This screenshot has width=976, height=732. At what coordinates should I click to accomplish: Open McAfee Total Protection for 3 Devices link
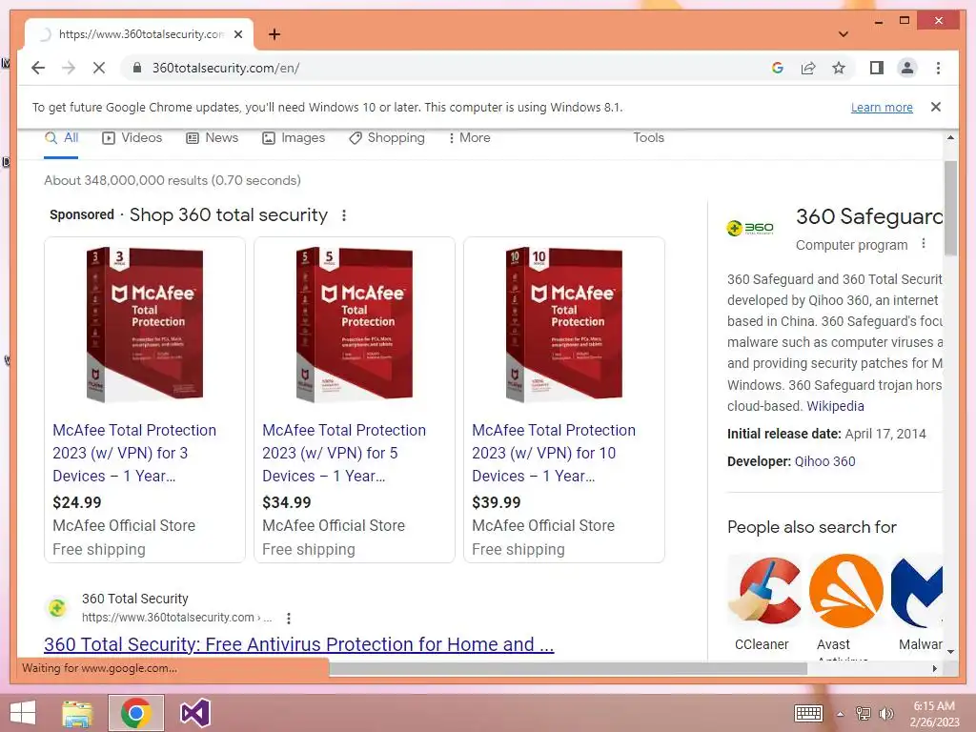click(134, 453)
